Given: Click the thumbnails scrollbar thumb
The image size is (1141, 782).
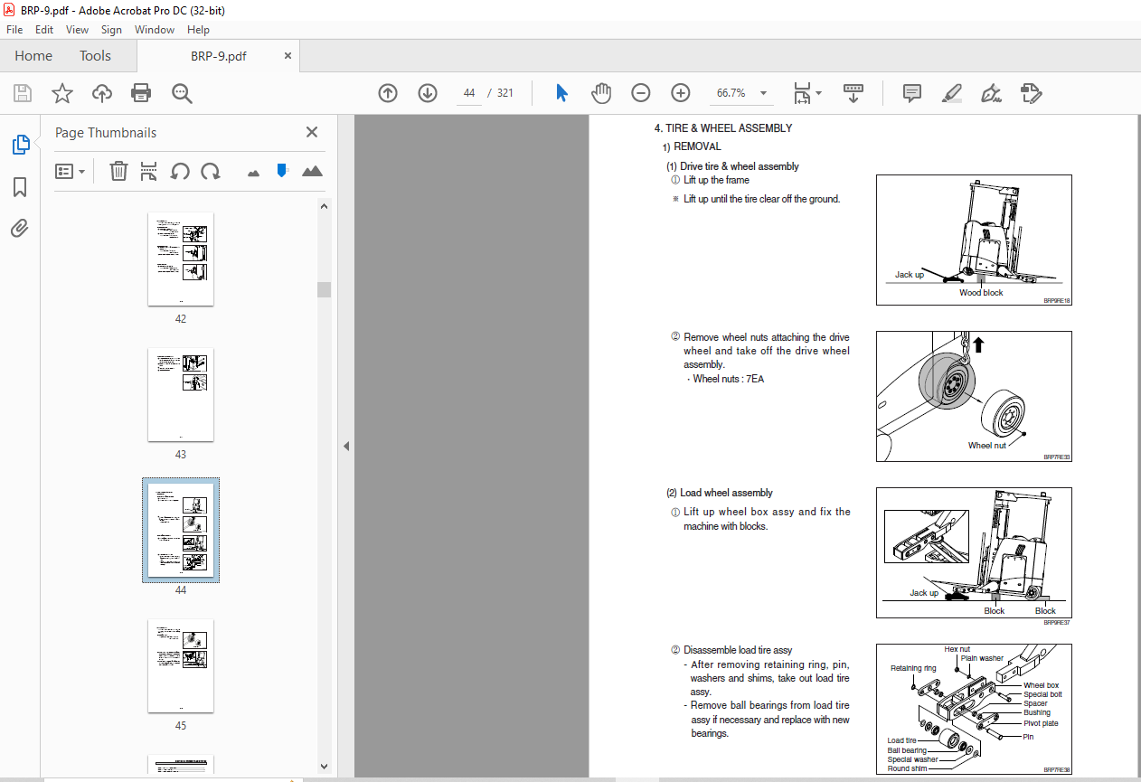Looking at the screenshot, I should (x=324, y=289).
